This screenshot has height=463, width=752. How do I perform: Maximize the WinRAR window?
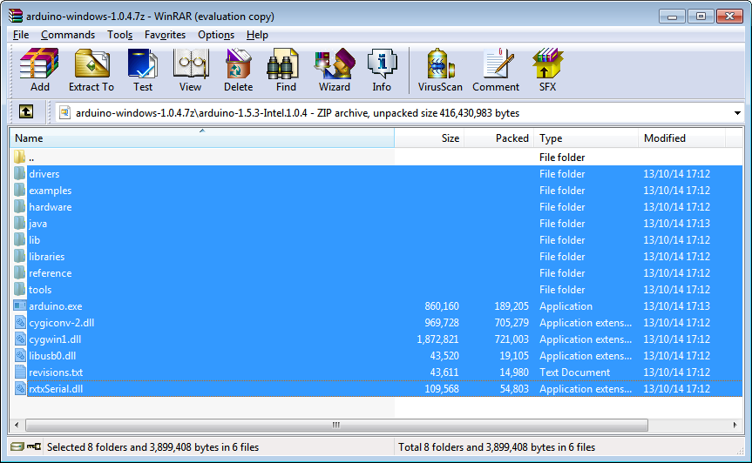pos(701,16)
